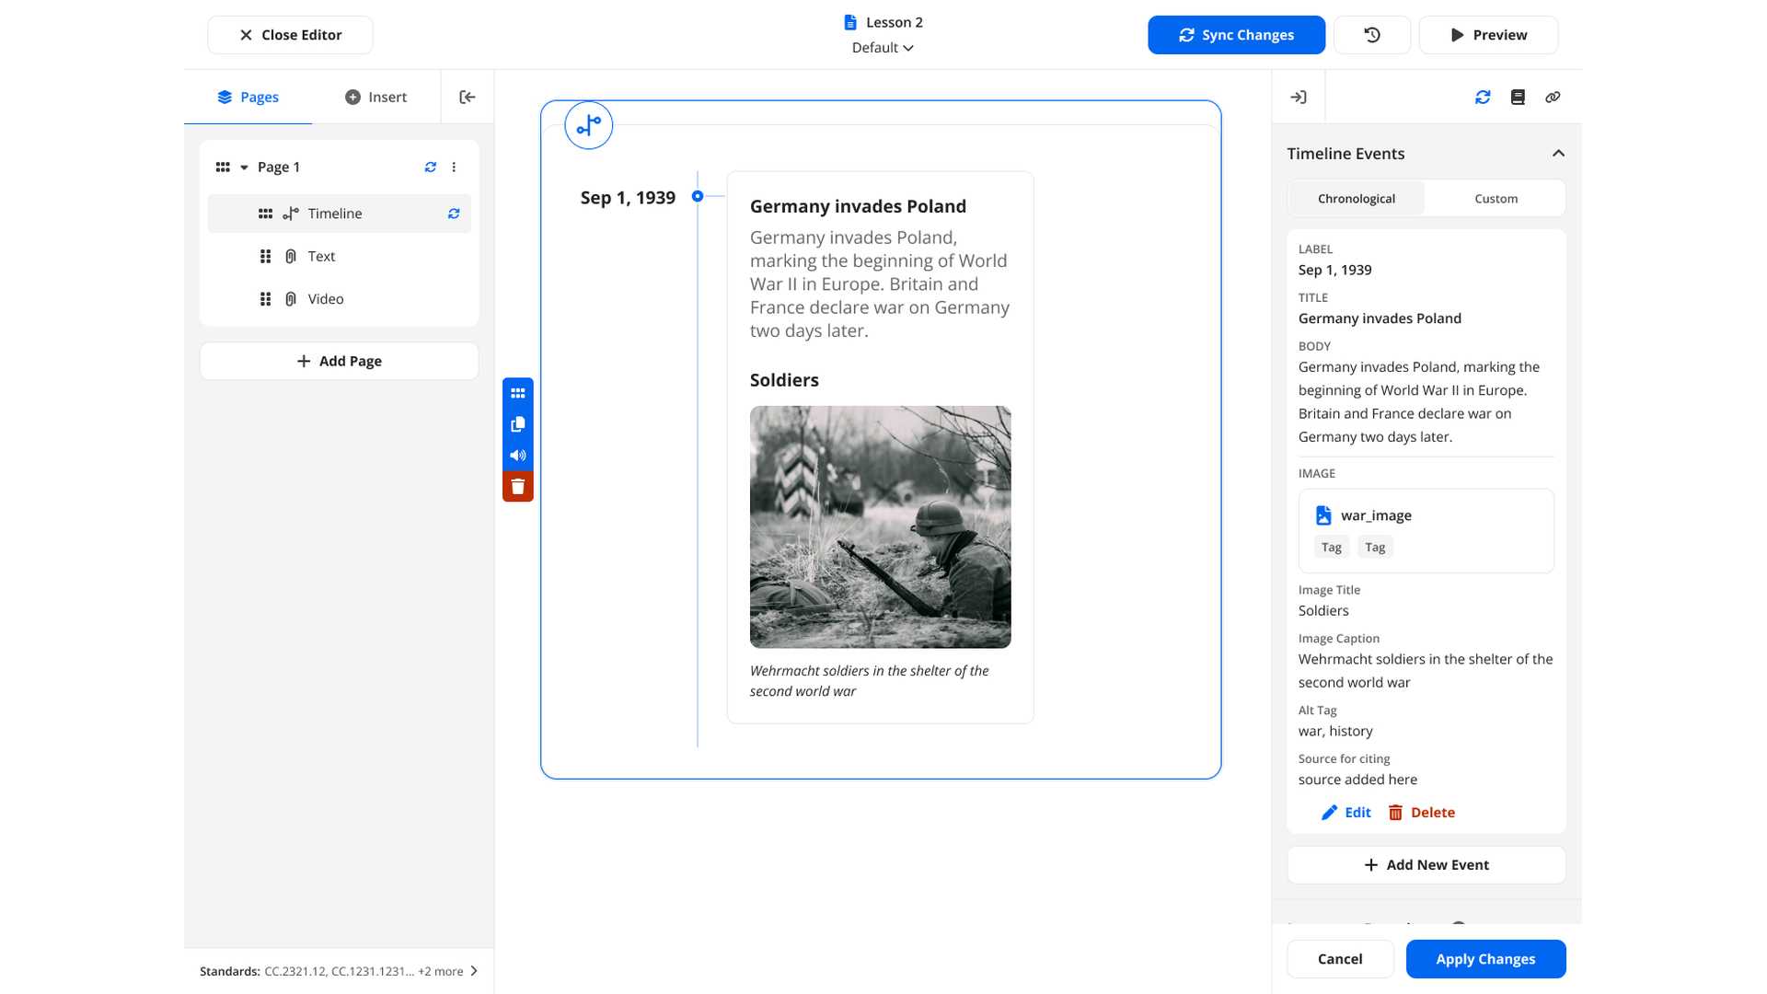Collapse the Timeline Events section
This screenshot has height=994, width=1767.
1558,154
